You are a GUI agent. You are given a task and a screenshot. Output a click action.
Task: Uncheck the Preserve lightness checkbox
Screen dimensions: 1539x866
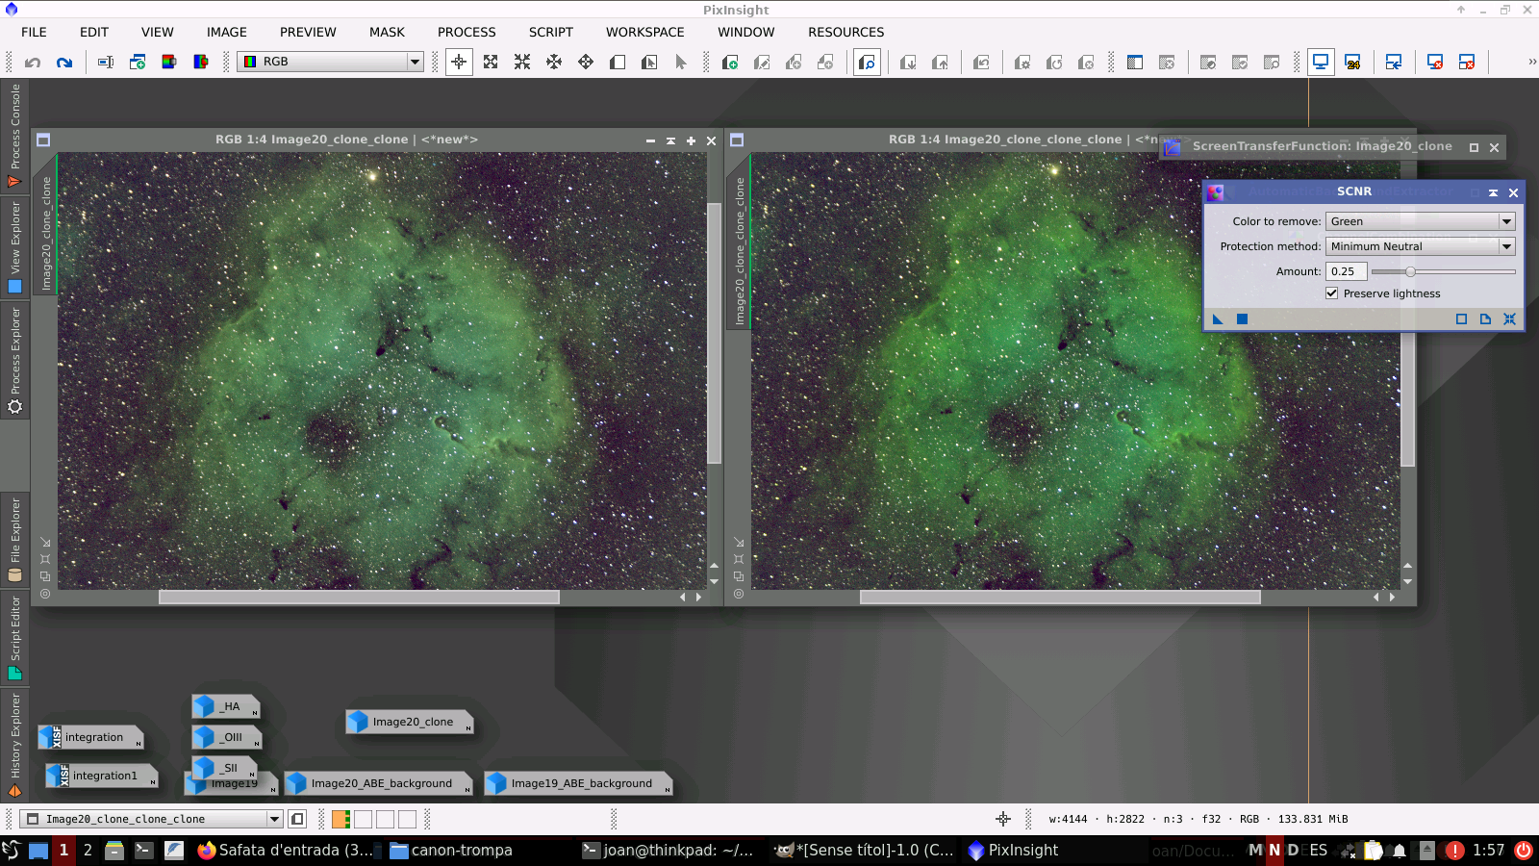pos(1332,293)
